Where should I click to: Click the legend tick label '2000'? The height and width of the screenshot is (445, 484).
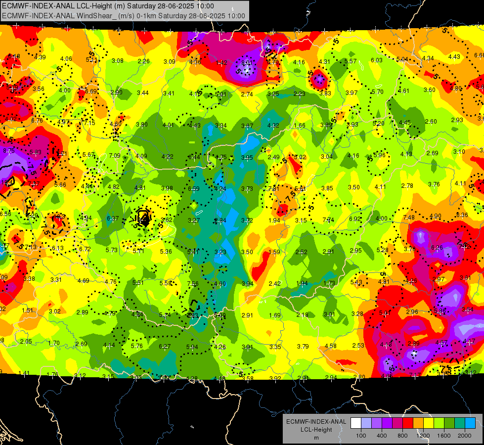464,436
